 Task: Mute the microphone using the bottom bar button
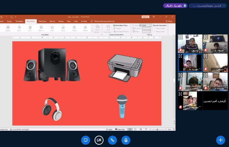pyautogui.click(x=125, y=140)
